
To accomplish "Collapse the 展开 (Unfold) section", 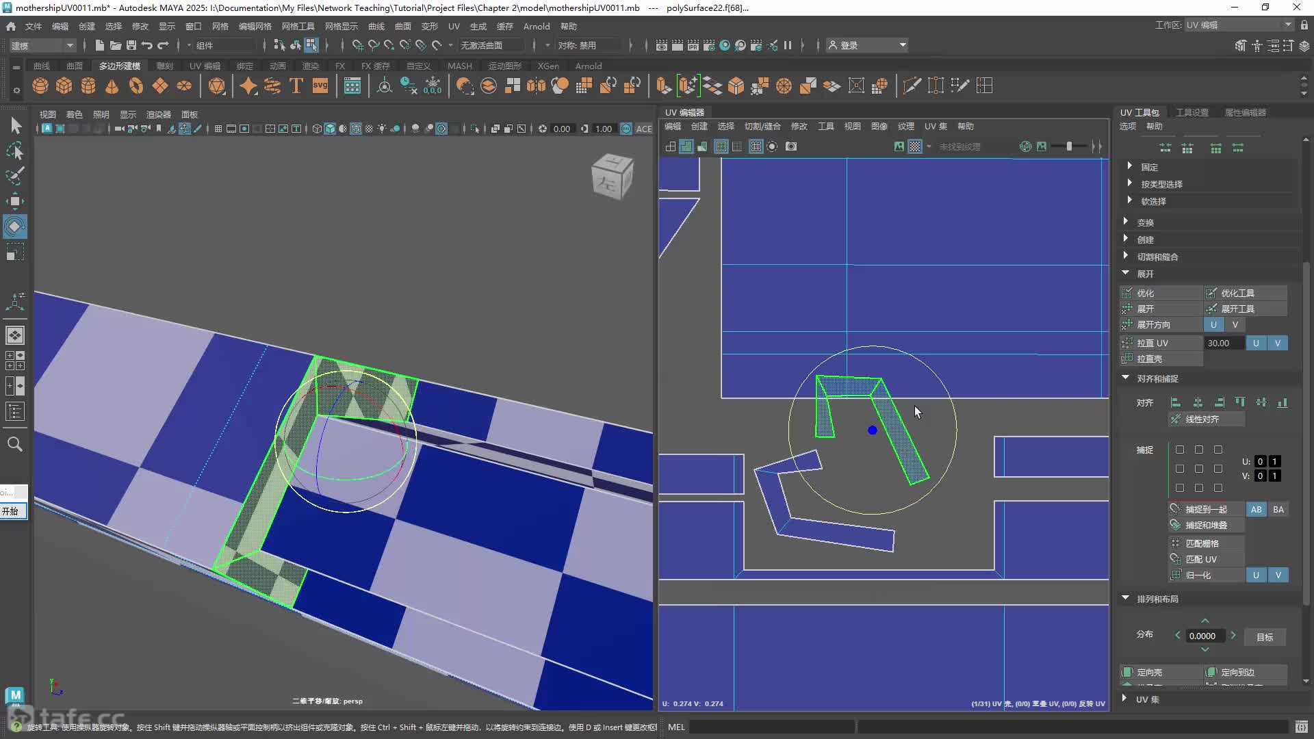I will 1126,273.
